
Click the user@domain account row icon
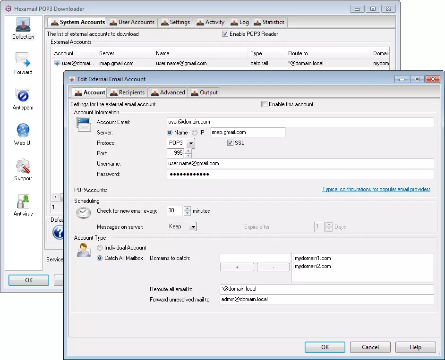(58, 63)
